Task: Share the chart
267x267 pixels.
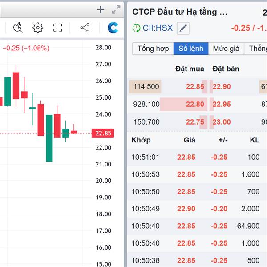Action: tap(85, 28)
